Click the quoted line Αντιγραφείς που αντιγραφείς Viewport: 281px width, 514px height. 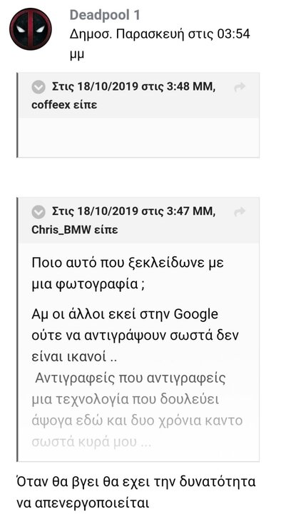coord(131,378)
